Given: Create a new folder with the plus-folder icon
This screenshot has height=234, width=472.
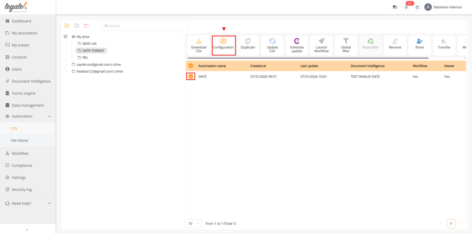Looking at the screenshot, I should coord(67,26).
